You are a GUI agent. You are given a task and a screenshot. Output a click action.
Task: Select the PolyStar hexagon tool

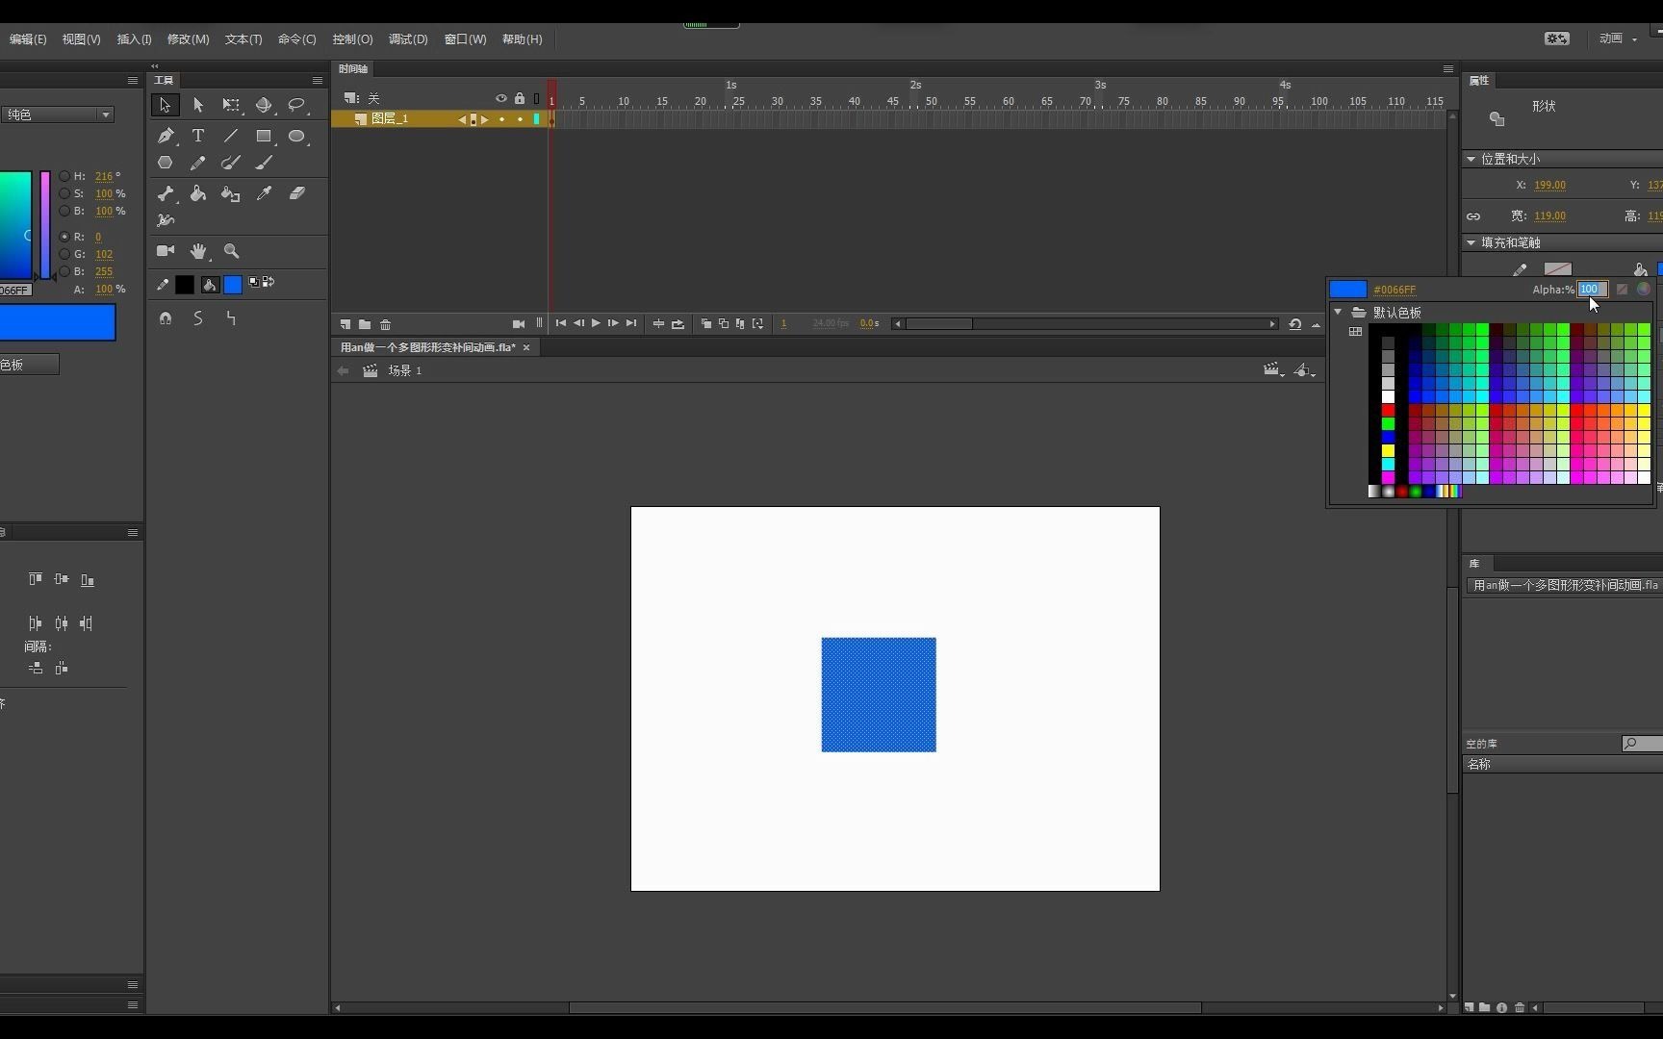coord(166,163)
